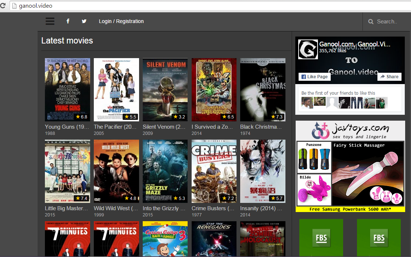
Task: Open the Wild Wild West poster
Action: 116,171
